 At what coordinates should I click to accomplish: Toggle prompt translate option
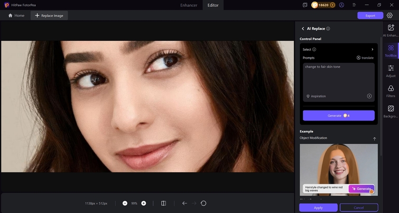click(x=365, y=58)
